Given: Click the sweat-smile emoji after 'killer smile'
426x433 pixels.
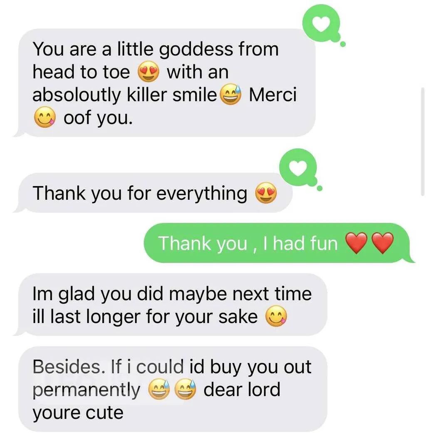Looking at the screenshot, I should [x=230, y=95].
